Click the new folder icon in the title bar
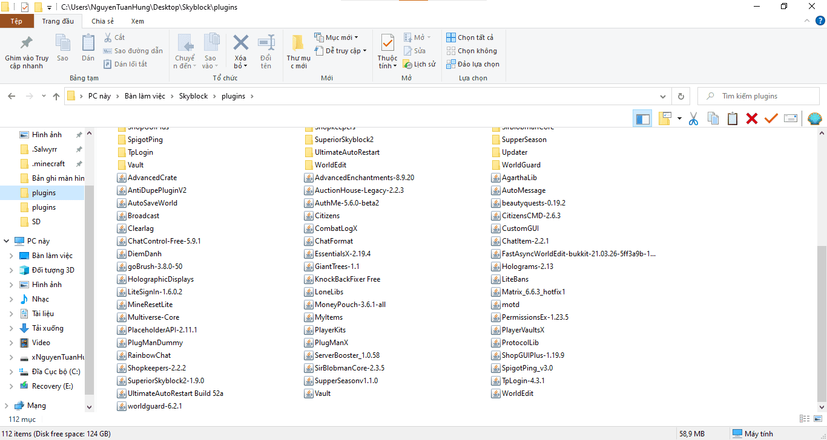This screenshot has height=440, width=827. click(38, 7)
